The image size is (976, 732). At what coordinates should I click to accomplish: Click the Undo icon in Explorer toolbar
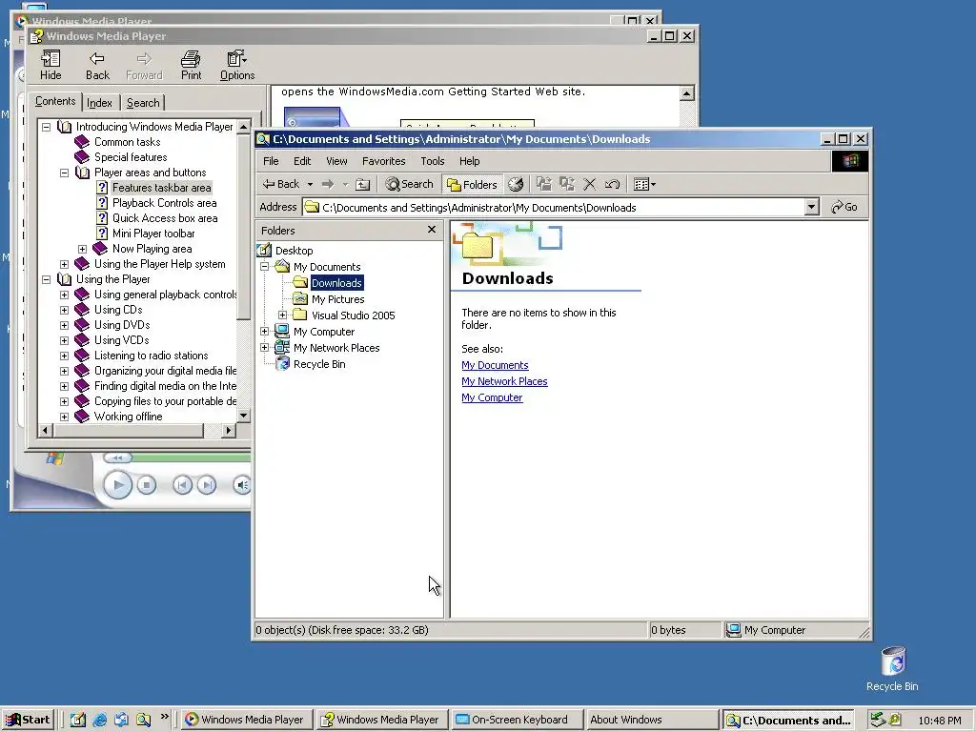pyautogui.click(x=612, y=184)
